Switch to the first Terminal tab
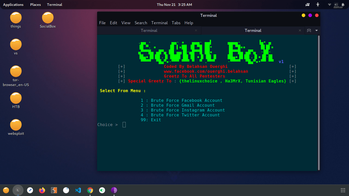 (x=149, y=30)
